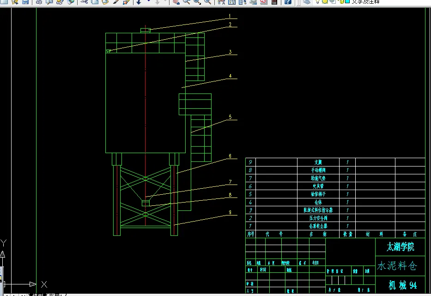Select the part name 手动蝶阀 in row 8

point(318,170)
